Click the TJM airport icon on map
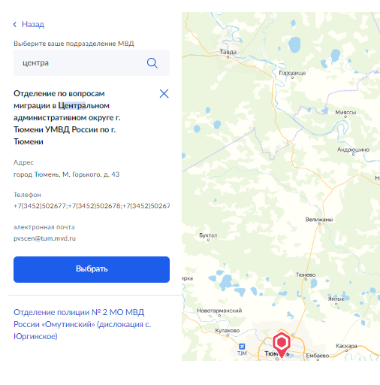Viewport: 380px width, 385px height. 242,347
